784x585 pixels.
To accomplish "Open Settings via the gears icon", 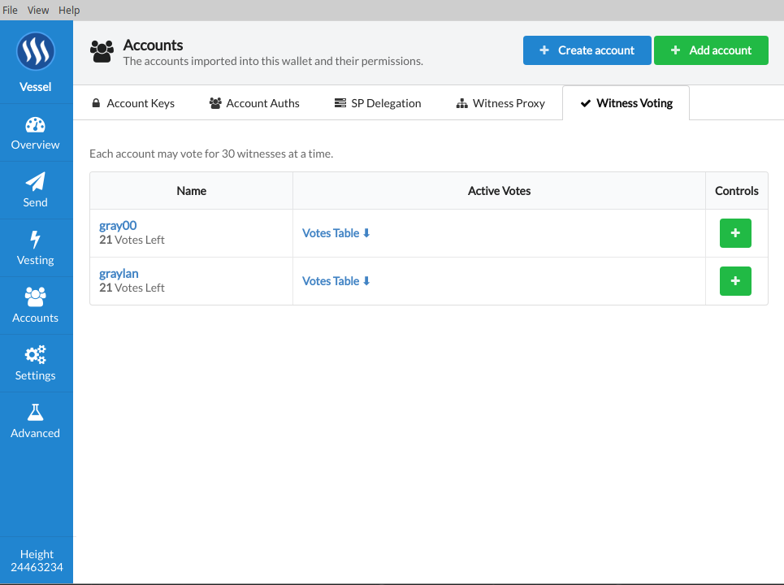I will click(36, 355).
